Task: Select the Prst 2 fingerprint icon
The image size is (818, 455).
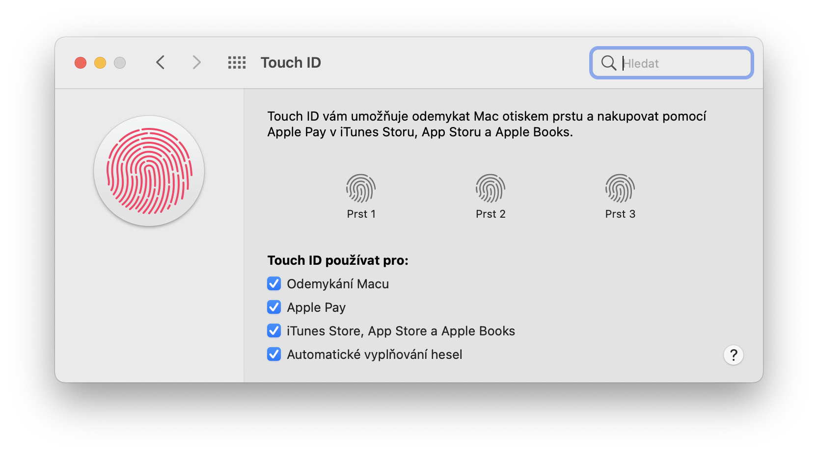Action: coord(491,188)
